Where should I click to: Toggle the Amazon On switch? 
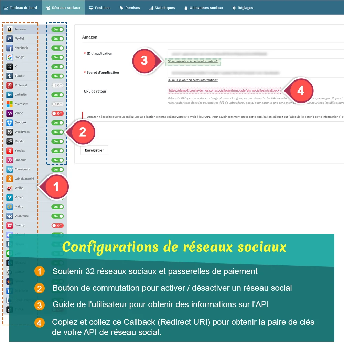click(x=57, y=29)
